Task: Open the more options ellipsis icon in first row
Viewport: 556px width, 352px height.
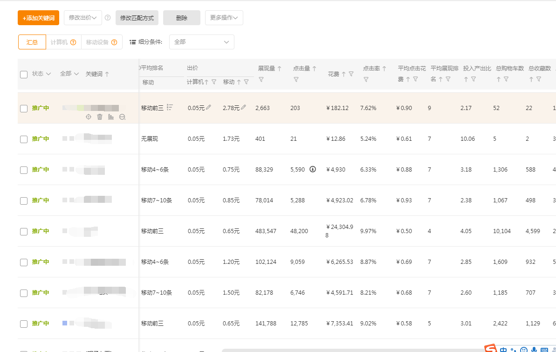Action: [123, 117]
